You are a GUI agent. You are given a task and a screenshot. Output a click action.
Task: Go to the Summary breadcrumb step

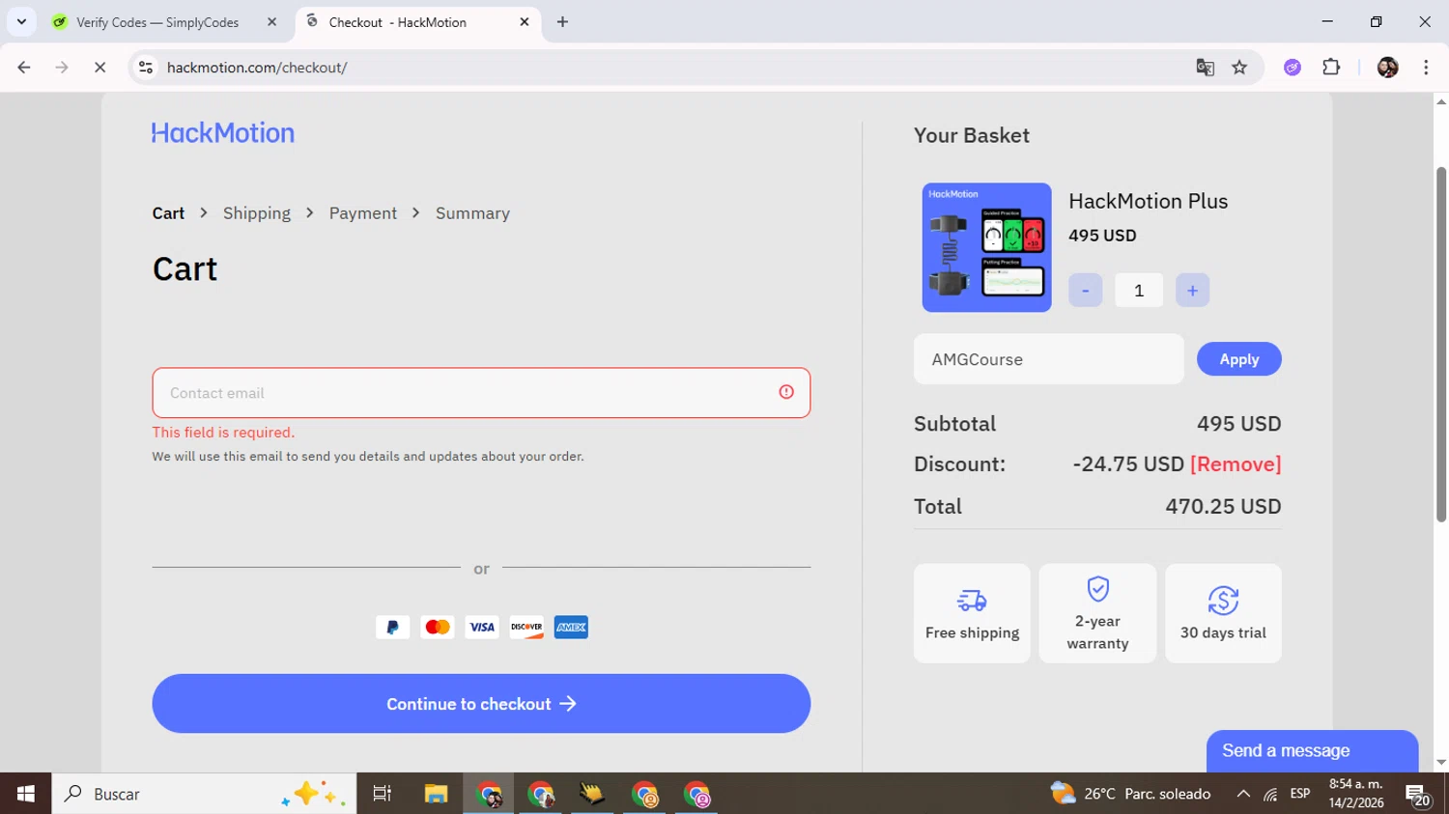(472, 213)
